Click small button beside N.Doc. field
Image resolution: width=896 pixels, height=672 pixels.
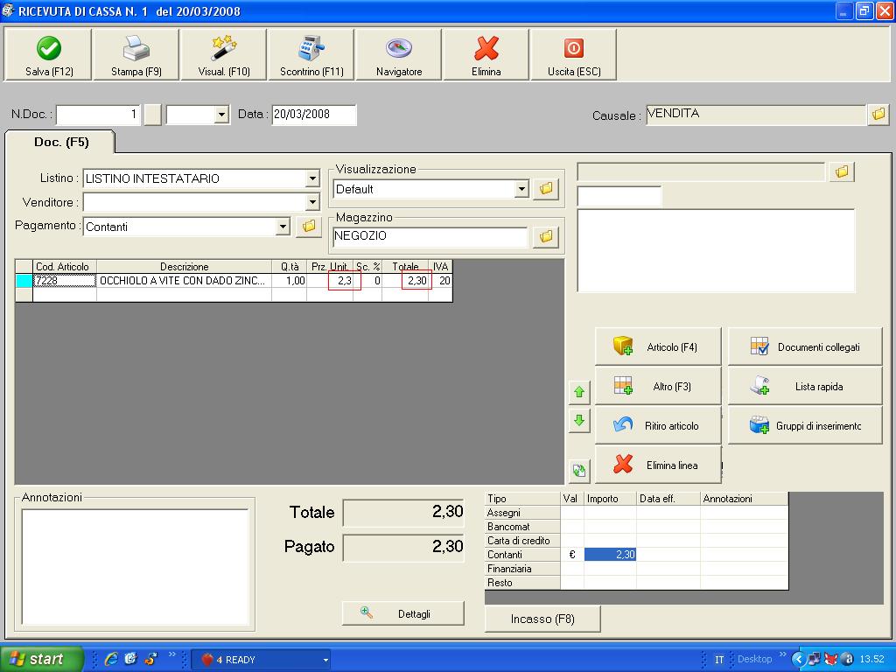(152, 115)
